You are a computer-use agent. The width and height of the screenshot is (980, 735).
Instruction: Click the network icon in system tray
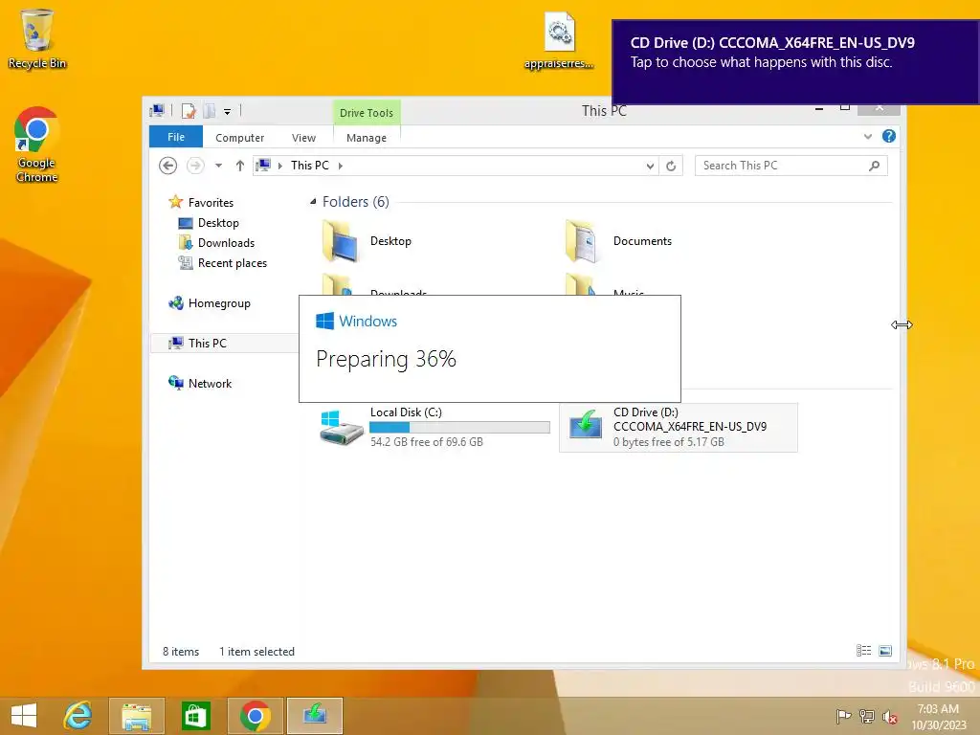click(867, 716)
